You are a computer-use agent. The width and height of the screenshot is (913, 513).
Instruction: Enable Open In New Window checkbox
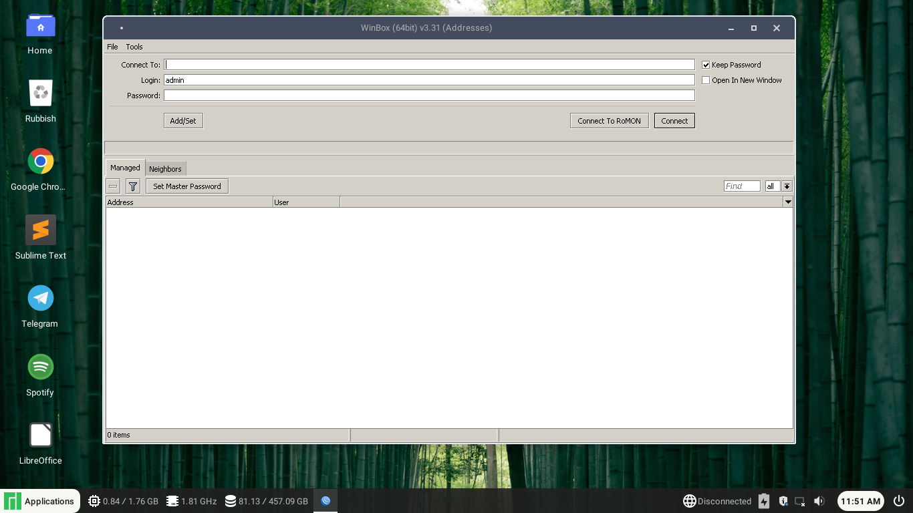(x=706, y=80)
